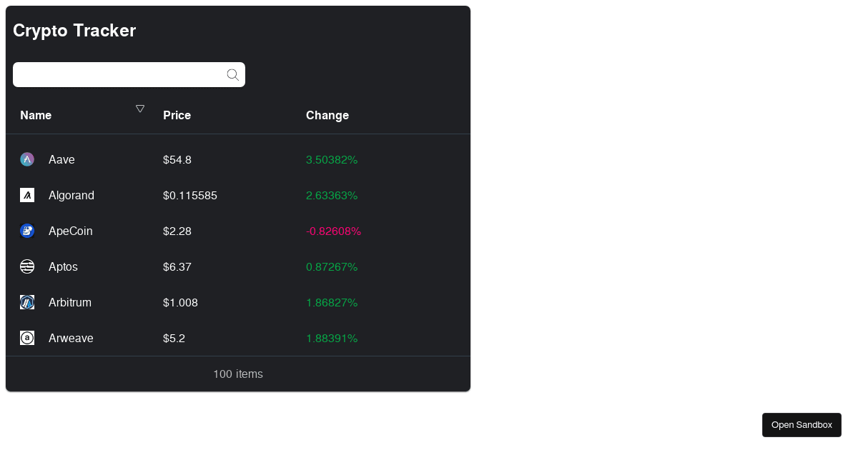Screen dimensions: 858x450
Task: Click the Aptos coin logo icon
Action: [27, 266]
